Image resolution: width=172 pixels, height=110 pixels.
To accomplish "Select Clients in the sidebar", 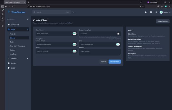I will coord(19,38).
